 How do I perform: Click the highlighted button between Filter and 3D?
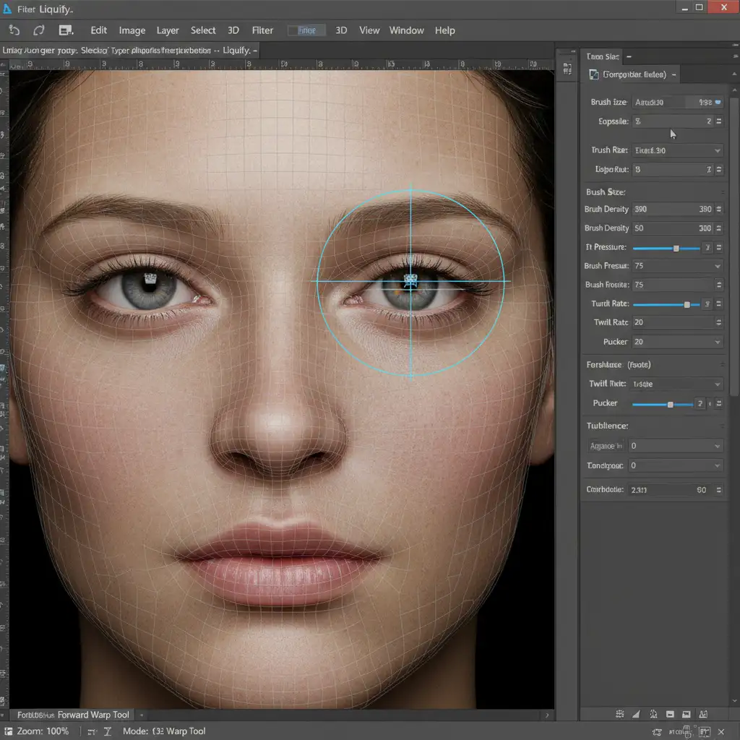(306, 30)
